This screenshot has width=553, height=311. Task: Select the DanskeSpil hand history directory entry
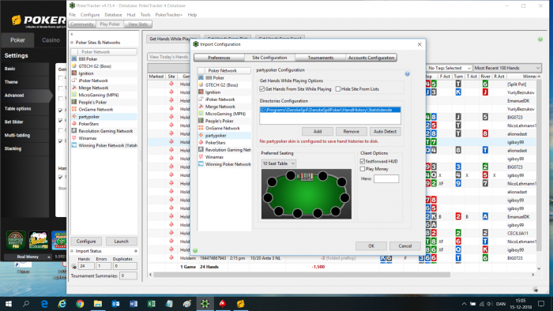(x=330, y=110)
